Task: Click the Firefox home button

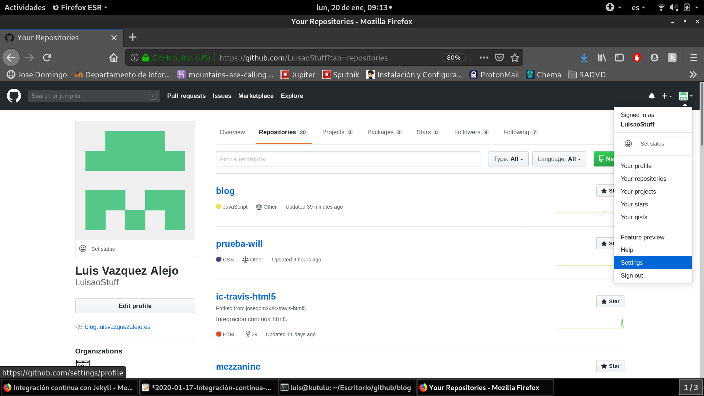Action: (x=113, y=58)
